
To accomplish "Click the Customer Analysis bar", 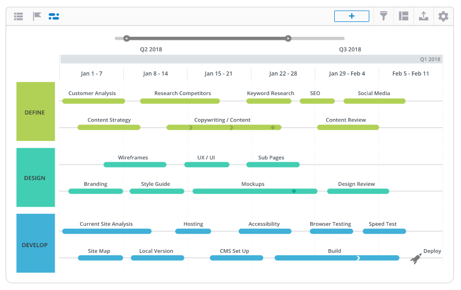I will (94, 101).
